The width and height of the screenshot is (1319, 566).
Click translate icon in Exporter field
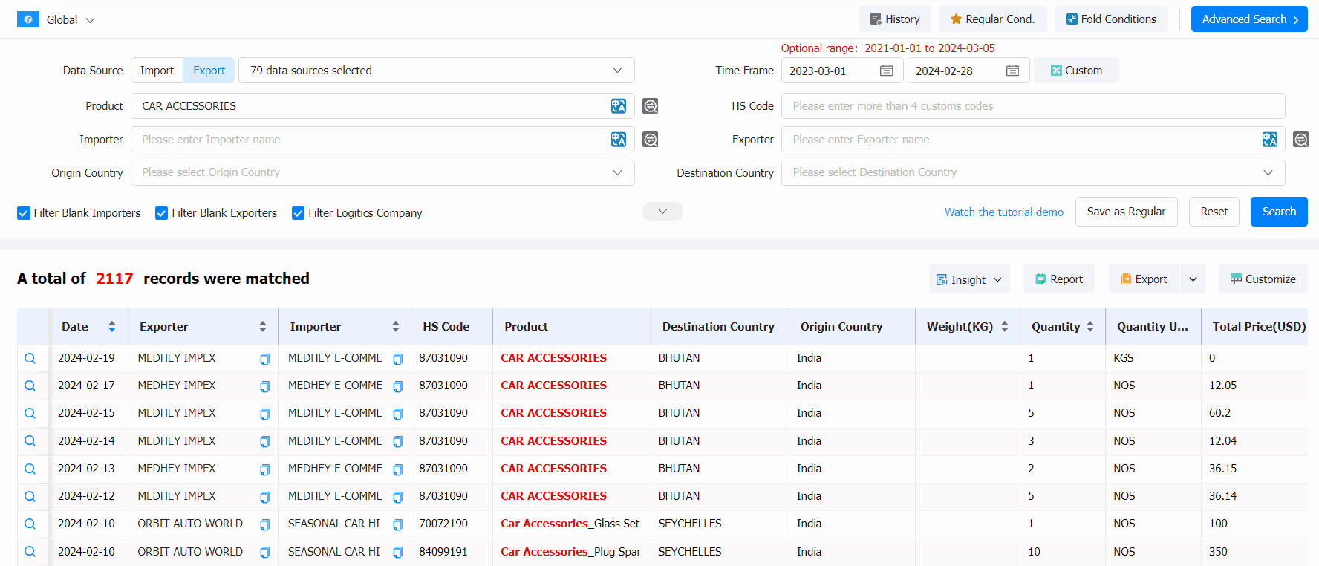click(x=1269, y=140)
